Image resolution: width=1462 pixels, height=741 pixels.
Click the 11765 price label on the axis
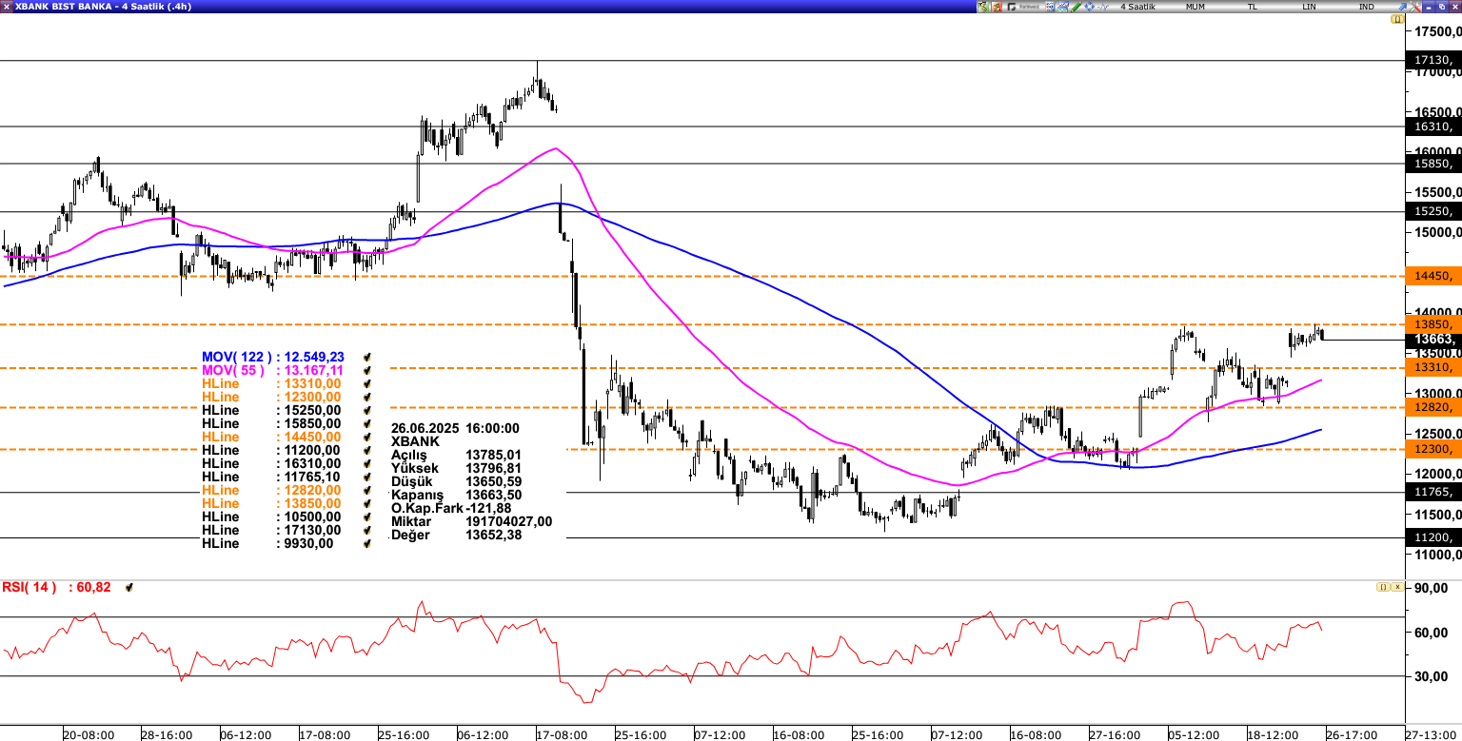tap(1432, 492)
